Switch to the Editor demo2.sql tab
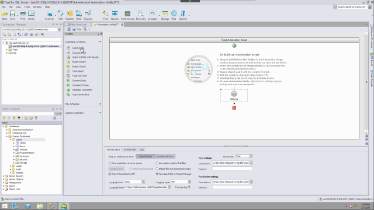The width and height of the screenshot is (374, 210). [x=78, y=24]
